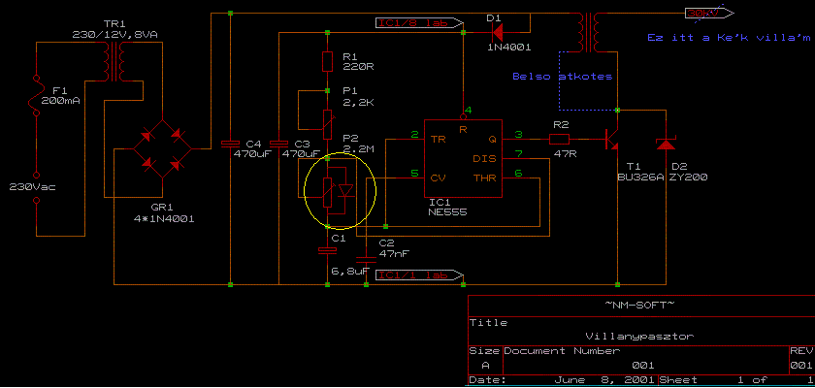Select the IC1/8 lab net label
This screenshot has height=388, width=815.
(x=419, y=22)
